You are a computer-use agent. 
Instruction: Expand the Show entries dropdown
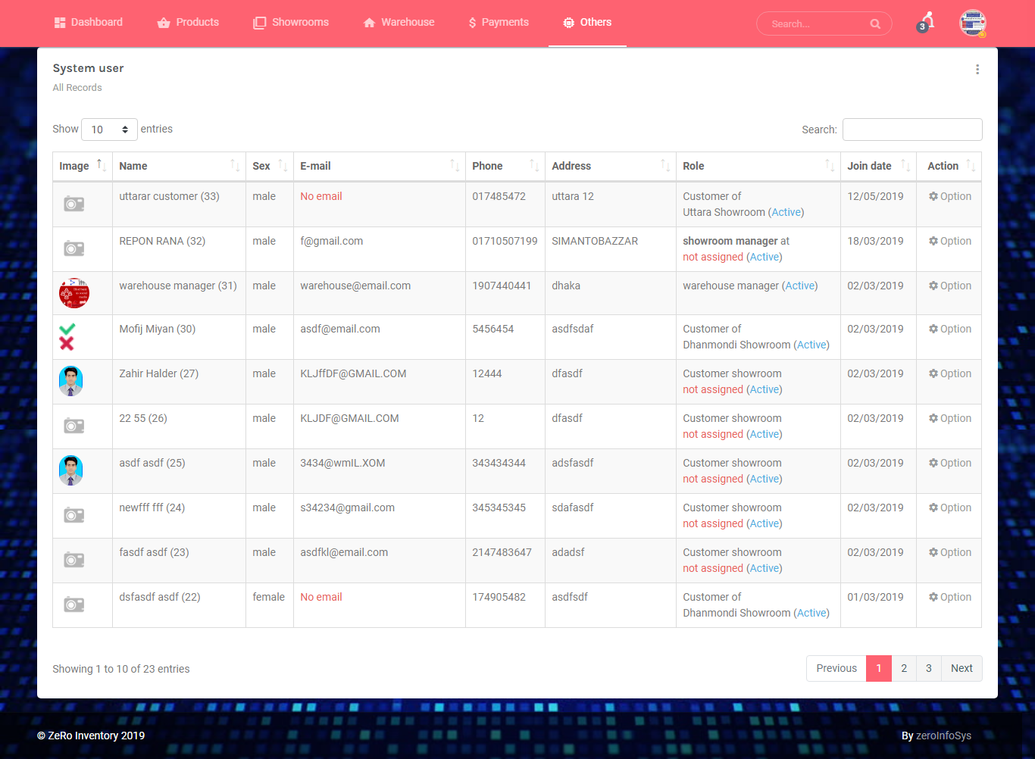[x=109, y=130]
